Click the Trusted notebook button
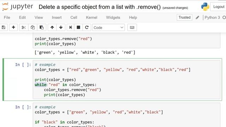Screen dimensions: 226x127 (x=184, y=17)
